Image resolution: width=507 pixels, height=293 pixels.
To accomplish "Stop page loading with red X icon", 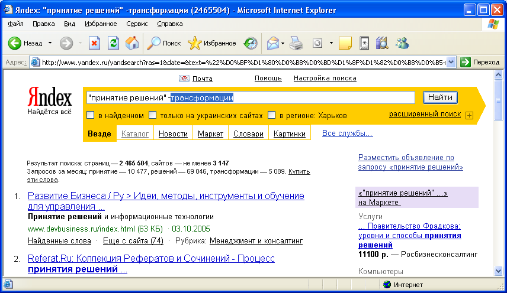I will coord(94,43).
